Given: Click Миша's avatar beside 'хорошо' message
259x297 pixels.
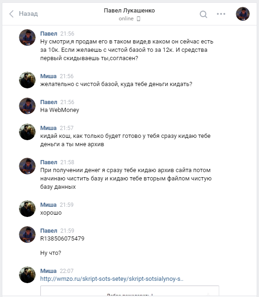Looking at the screenshot, I should click(x=27, y=209).
